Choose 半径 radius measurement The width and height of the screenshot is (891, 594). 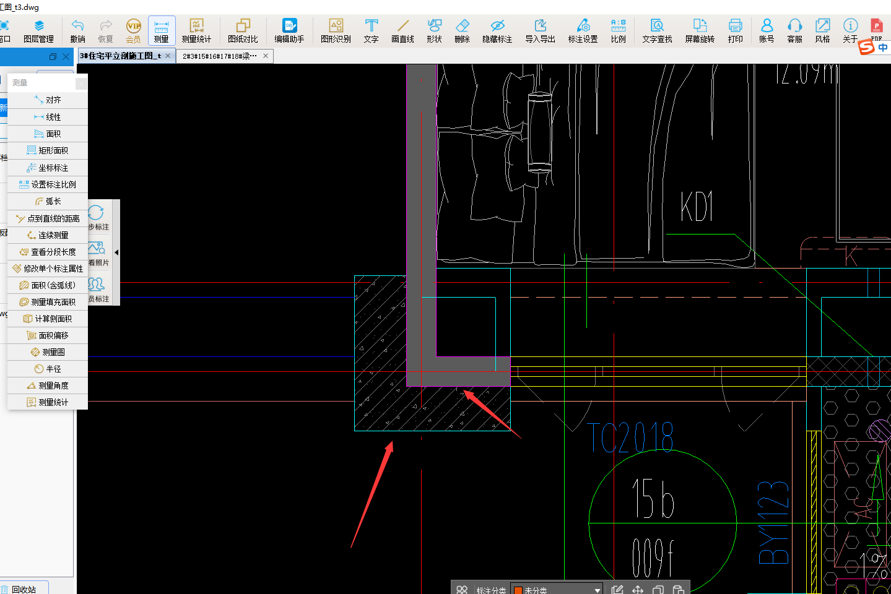point(48,369)
